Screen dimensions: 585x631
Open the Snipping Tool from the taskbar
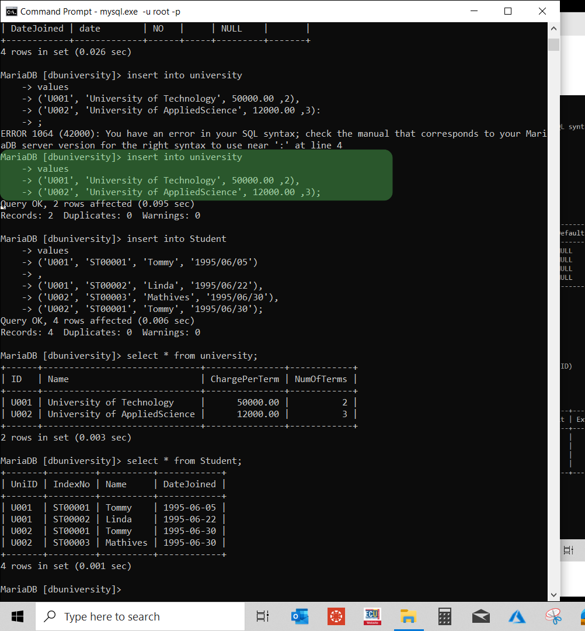pos(552,616)
